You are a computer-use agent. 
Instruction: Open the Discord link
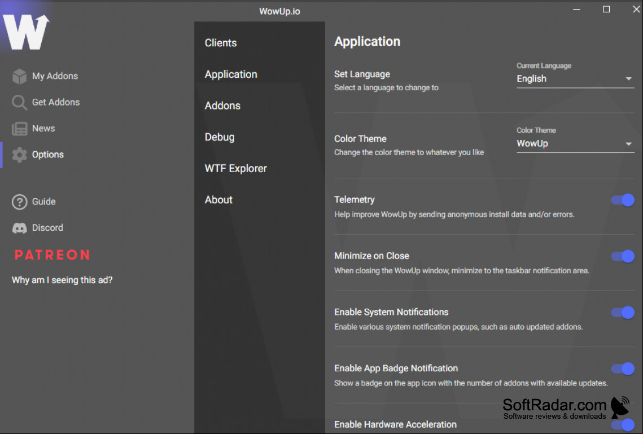47,228
